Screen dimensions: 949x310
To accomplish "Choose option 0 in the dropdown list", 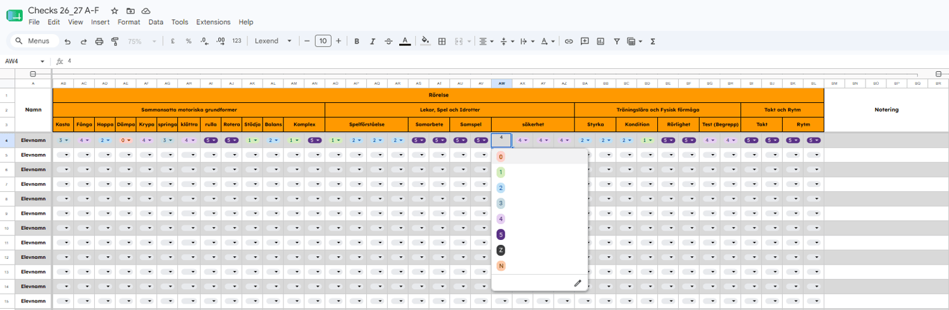I will click(540, 157).
